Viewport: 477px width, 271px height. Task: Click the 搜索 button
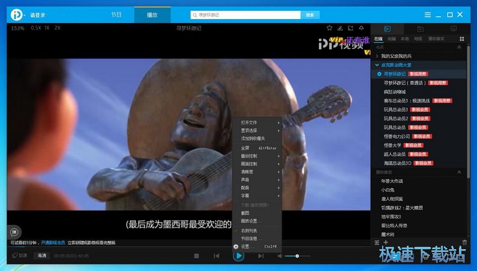tap(310, 15)
